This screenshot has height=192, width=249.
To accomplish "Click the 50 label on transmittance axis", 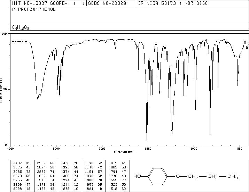I will pos(6,89).
